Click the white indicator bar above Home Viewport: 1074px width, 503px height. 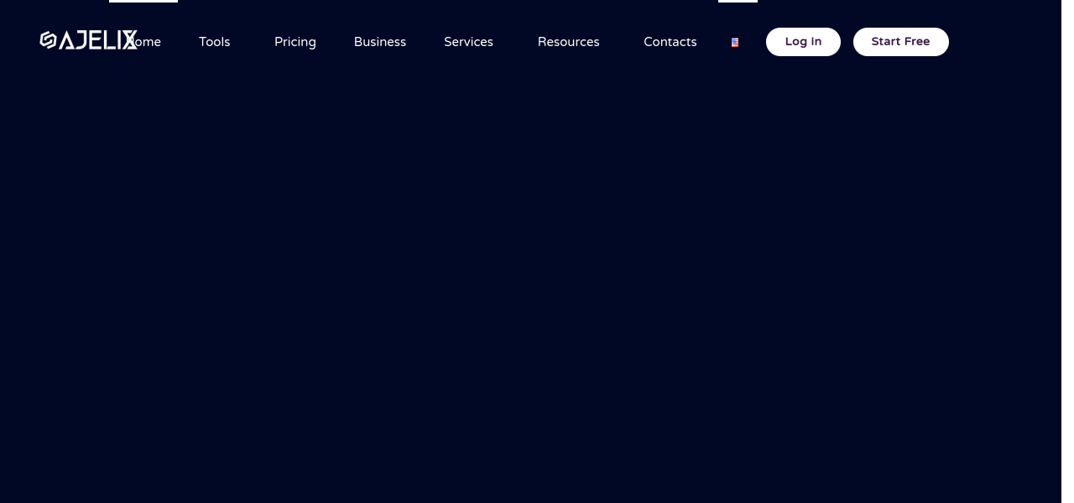click(x=143, y=1)
